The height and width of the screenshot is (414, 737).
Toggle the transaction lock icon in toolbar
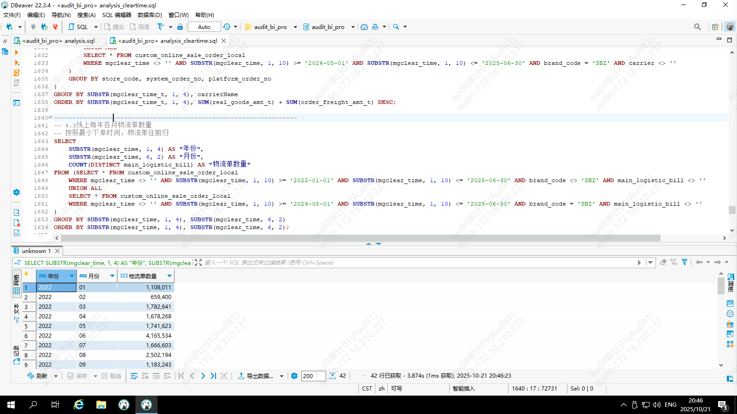tap(180, 27)
